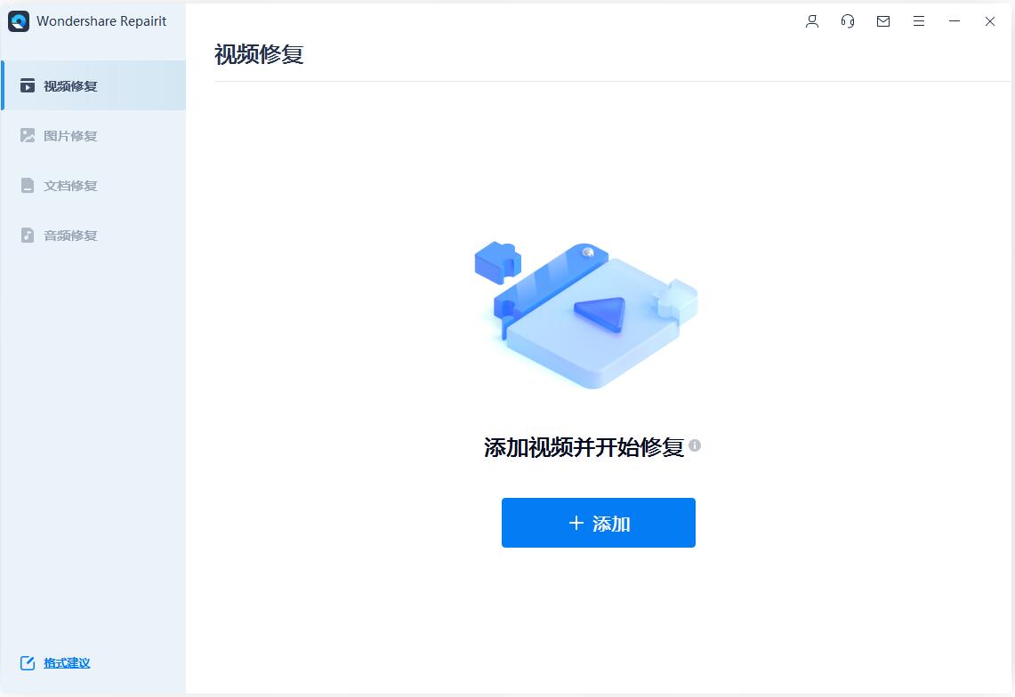The image size is (1015, 697).
Task: Click the Wondershare Repairit logo icon
Action: [x=19, y=21]
